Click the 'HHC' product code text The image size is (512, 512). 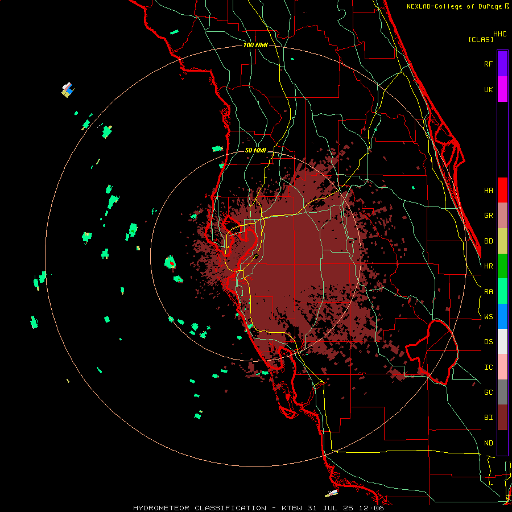[500, 34]
